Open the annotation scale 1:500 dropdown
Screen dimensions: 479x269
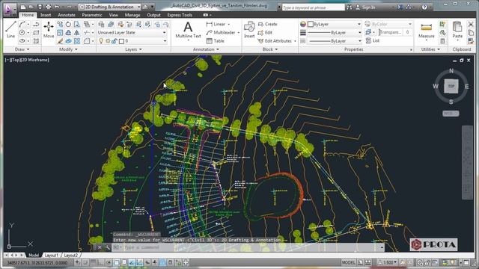388,262
